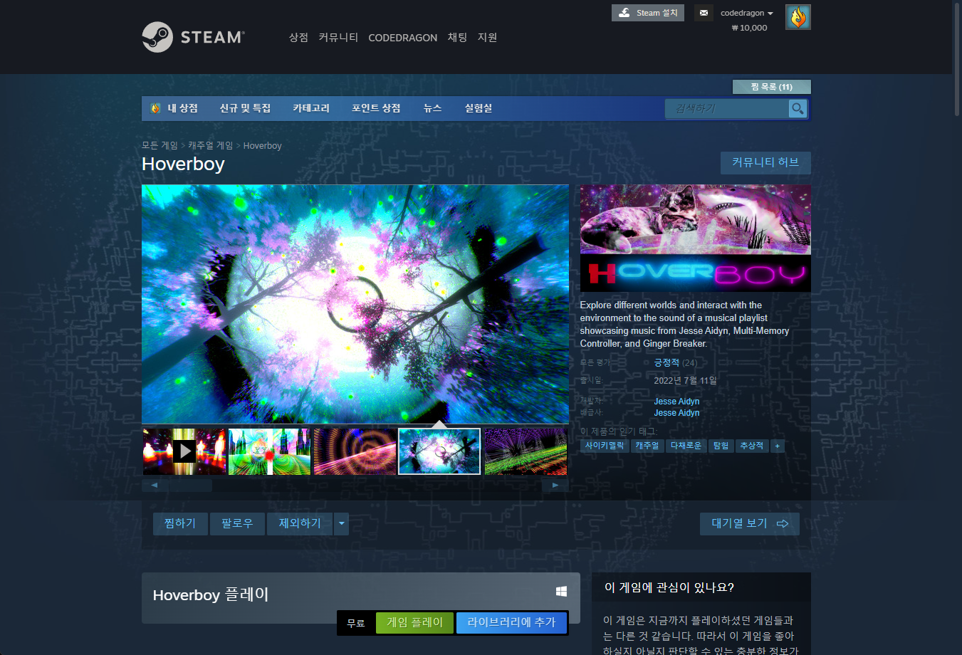
Task: Open the 포인트 상점 tab
Action: 376,108
